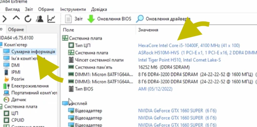Image resolution: width=257 pixels, height=127 pixels.
Task: Select Датчик tree item
Action: pos(19,99)
